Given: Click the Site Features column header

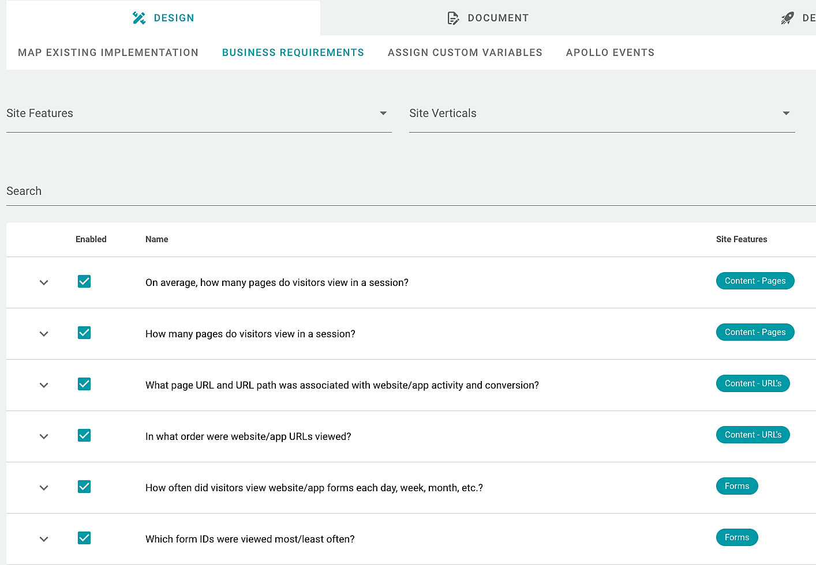Looking at the screenshot, I should pyautogui.click(x=742, y=239).
